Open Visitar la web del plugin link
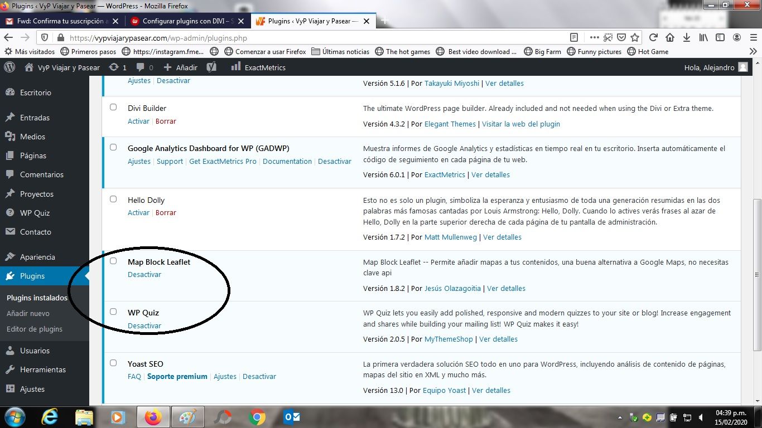 pos(521,124)
